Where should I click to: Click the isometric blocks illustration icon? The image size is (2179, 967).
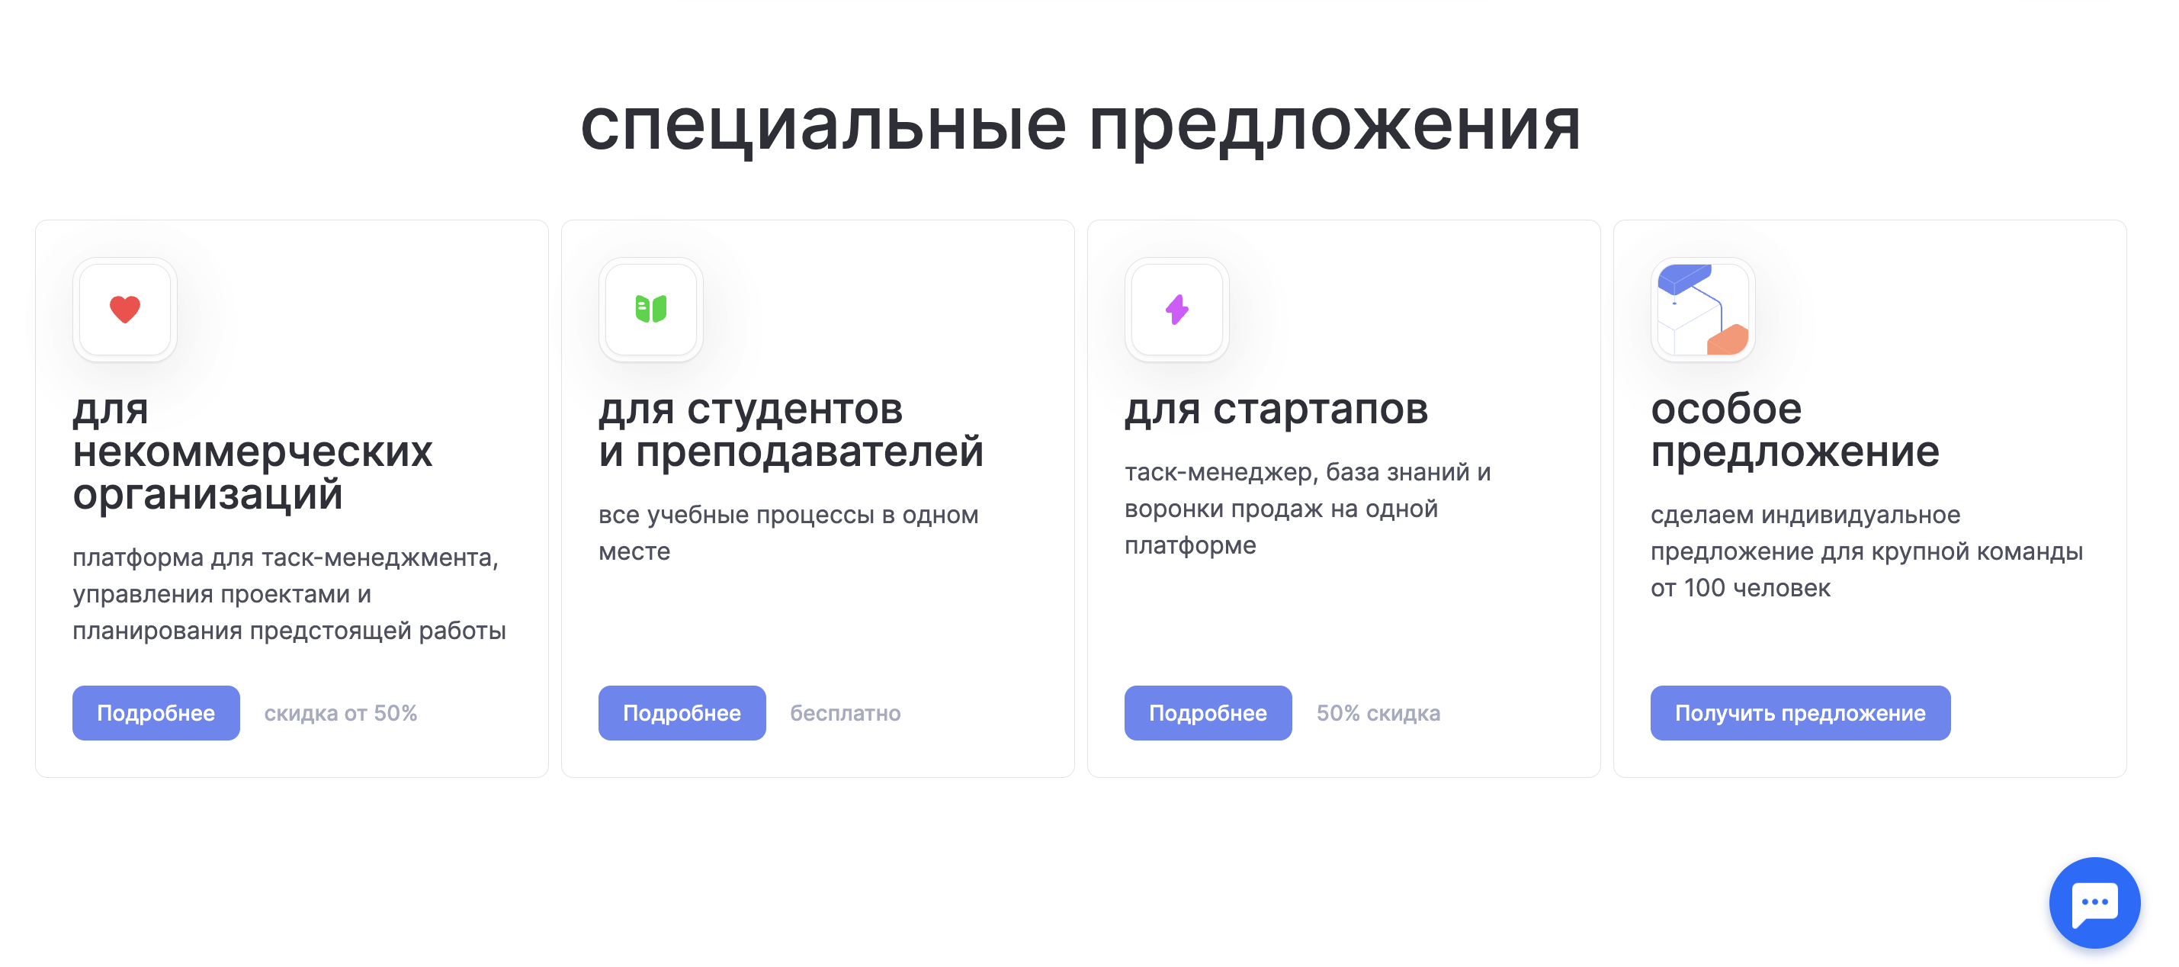coord(1702,310)
